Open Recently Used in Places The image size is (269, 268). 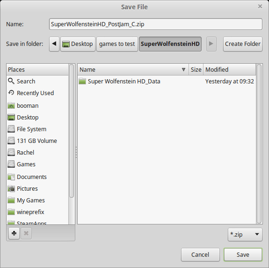tap(36, 93)
